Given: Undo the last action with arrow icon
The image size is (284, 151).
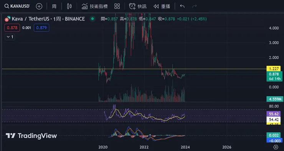Looking at the screenshot, I should point(182,7).
